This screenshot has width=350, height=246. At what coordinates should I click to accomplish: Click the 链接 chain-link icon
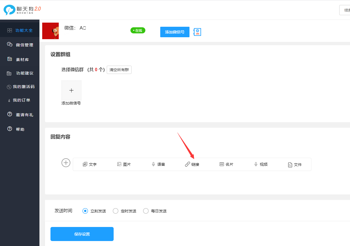188,164
